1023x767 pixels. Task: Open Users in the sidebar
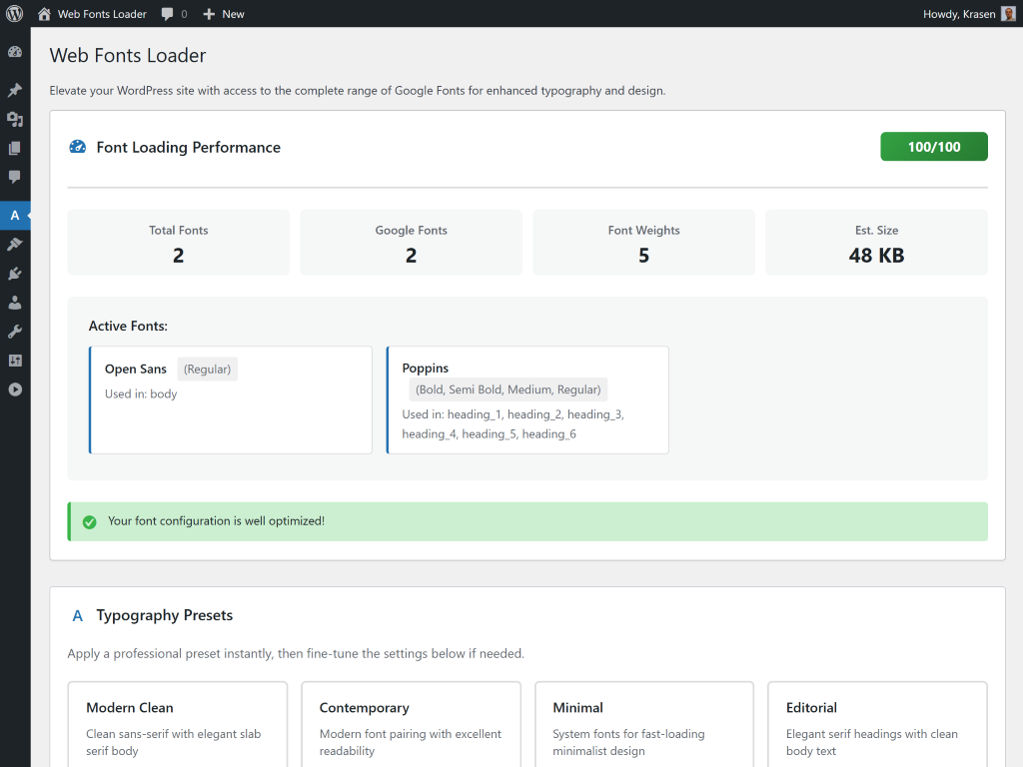click(15, 303)
